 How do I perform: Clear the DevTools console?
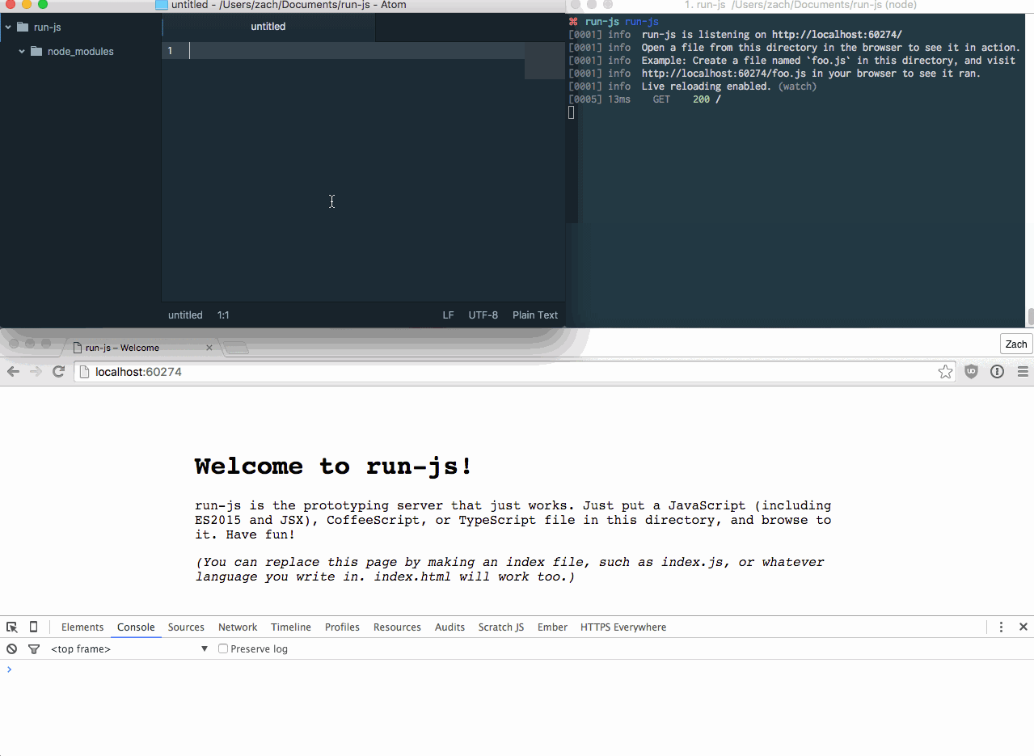point(11,648)
